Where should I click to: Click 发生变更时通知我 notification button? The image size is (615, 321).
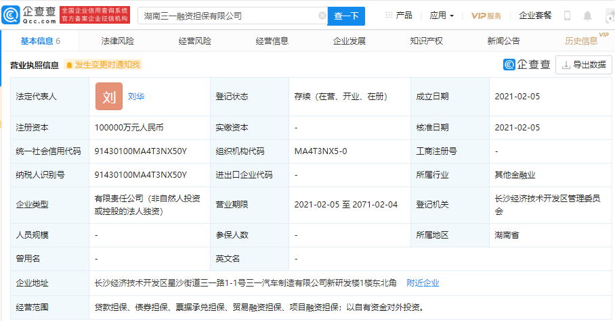coord(103,65)
